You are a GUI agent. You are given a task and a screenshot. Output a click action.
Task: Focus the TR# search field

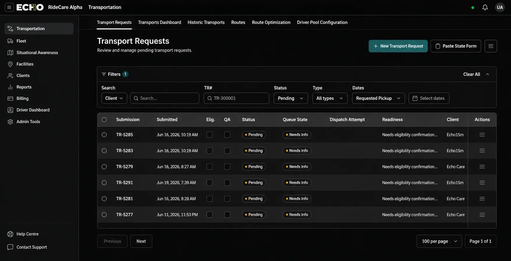coord(236,98)
